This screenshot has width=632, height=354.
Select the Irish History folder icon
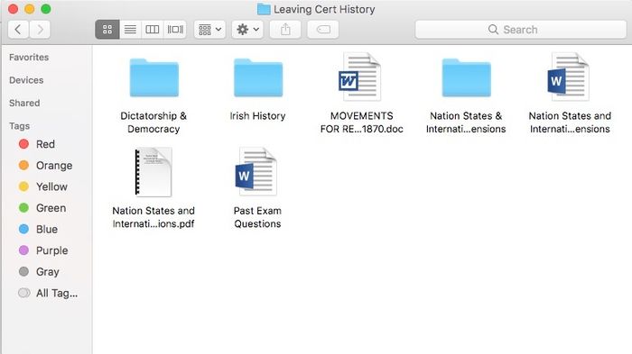tap(258, 77)
